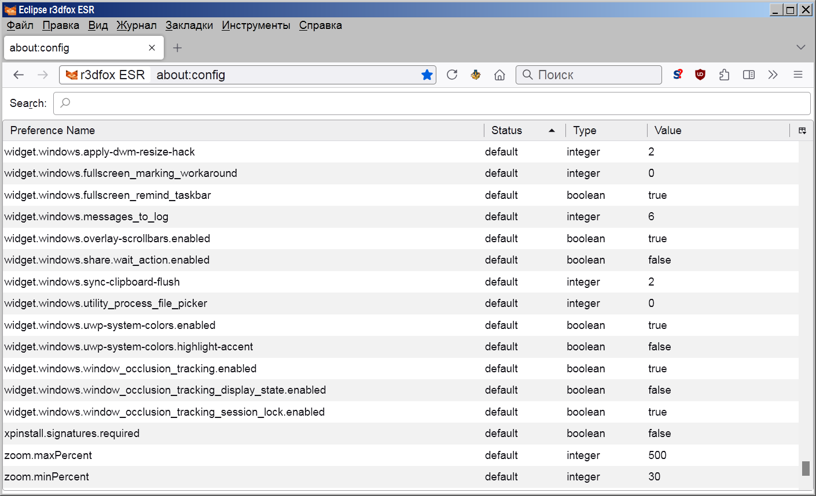
Task: Open a new tab with plus
Action: 178,48
